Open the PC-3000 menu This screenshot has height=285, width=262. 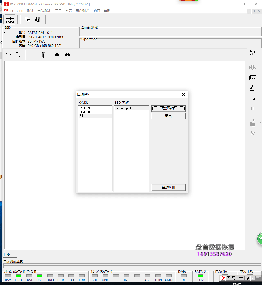(x=17, y=11)
